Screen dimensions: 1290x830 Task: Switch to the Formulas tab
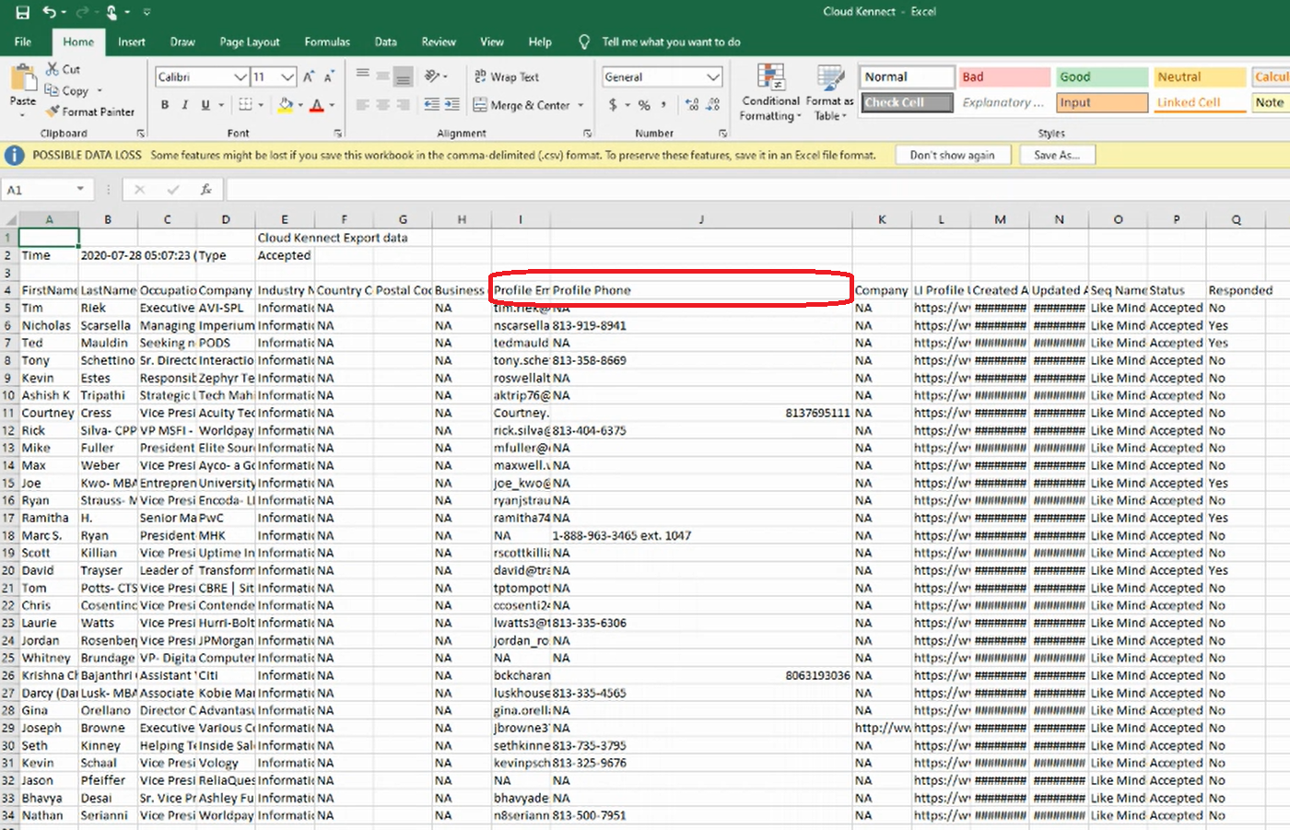pyautogui.click(x=327, y=41)
